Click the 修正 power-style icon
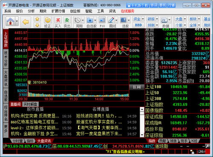Viewport: 213px width, 157px height. (47, 22)
